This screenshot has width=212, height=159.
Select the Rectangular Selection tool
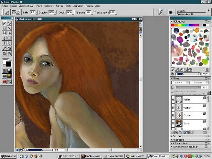coord(4,28)
